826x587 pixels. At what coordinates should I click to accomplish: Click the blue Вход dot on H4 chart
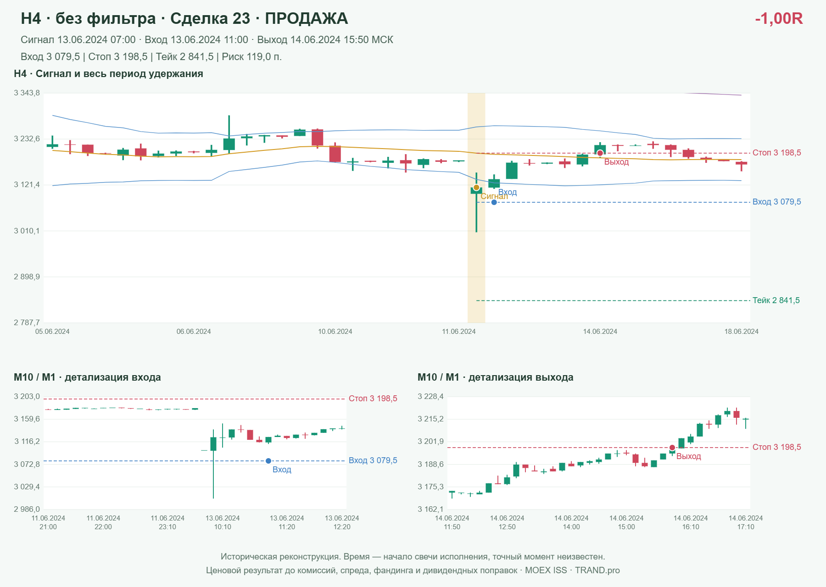pos(494,202)
